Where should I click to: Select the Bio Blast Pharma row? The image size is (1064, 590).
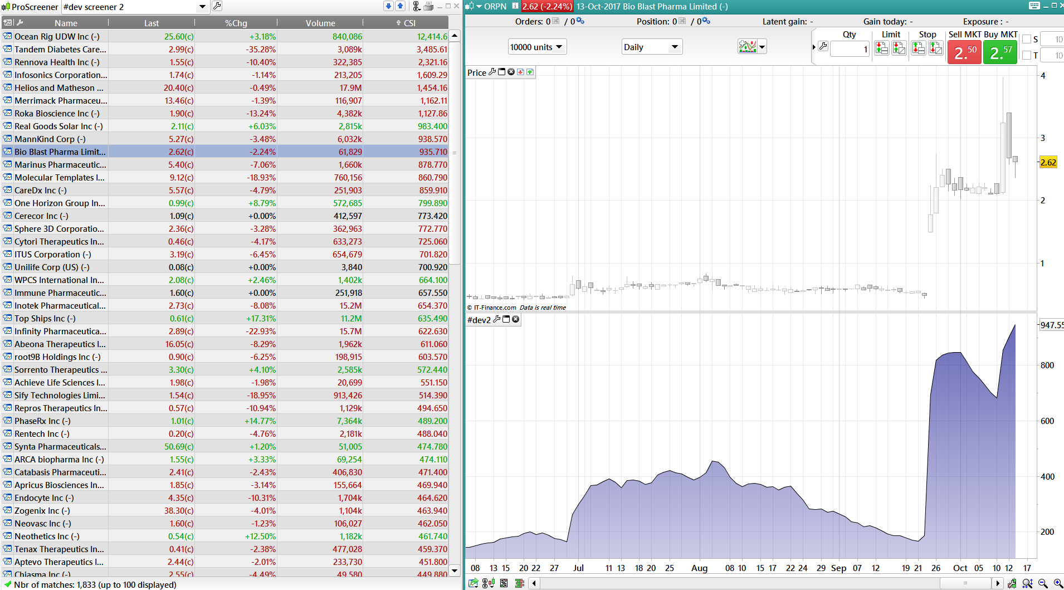(x=225, y=152)
